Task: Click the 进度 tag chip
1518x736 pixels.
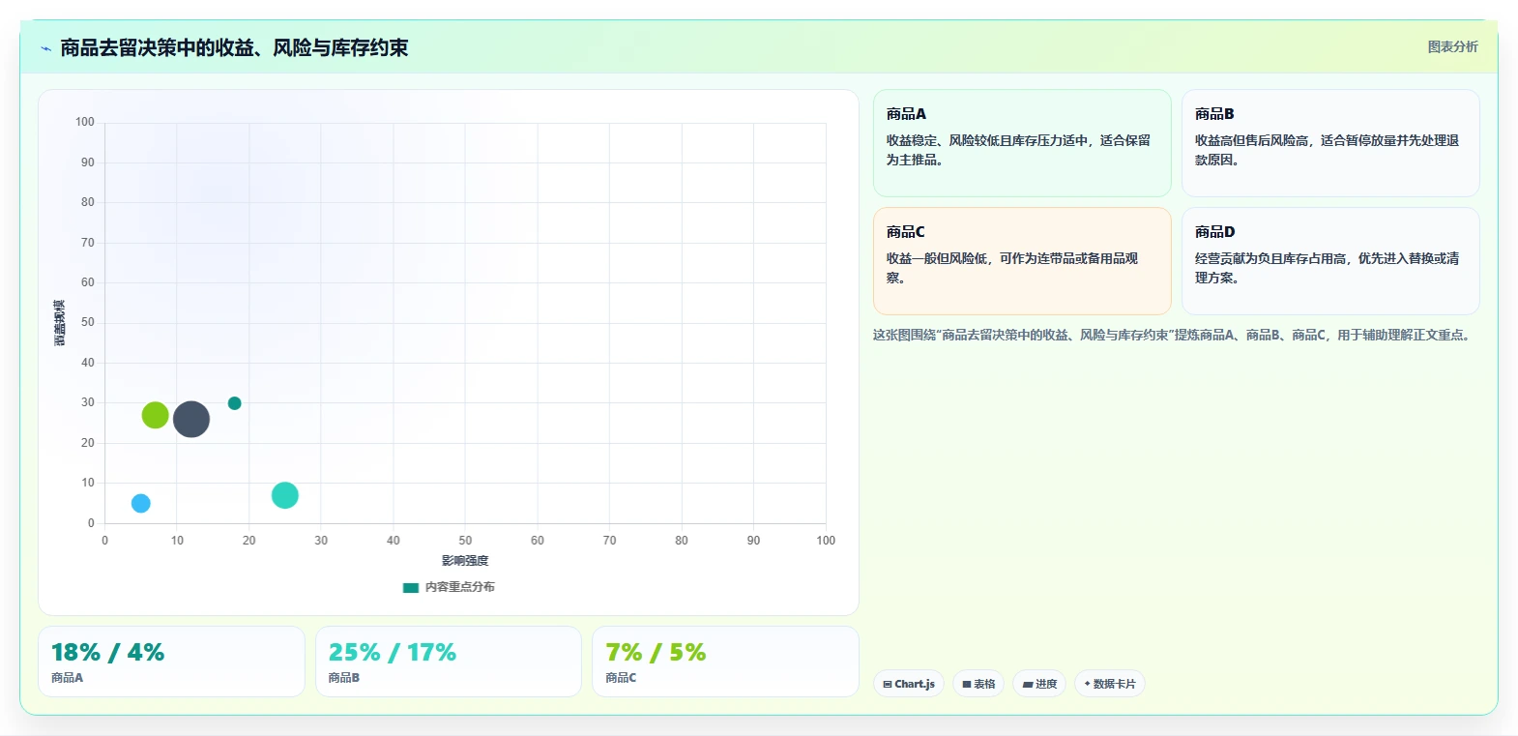Action: (1039, 684)
